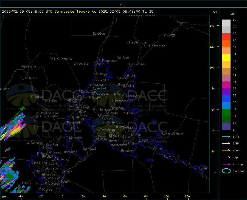This screenshot has width=247, height=200.
Task: Click the Lomas_Blancas map label
Action: [x=173, y=133]
